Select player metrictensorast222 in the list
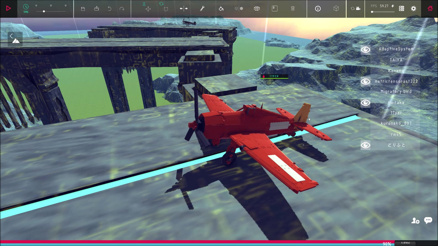Screen dimensions: 438x246 396,82
